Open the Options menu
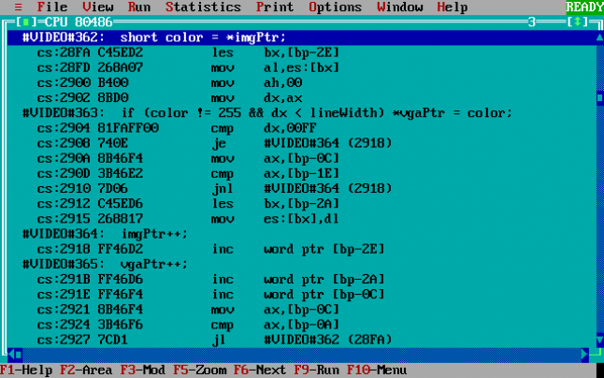This screenshot has width=604, height=378. coord(335,7)
